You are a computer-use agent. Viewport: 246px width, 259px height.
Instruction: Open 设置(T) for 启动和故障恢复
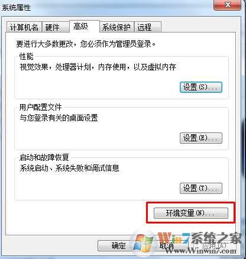coord(201,188)
